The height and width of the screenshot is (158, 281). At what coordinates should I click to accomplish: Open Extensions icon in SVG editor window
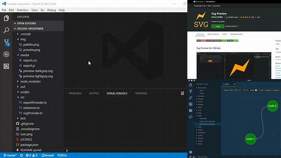190,111
